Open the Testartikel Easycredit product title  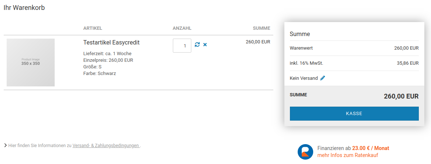click(112, 43)
